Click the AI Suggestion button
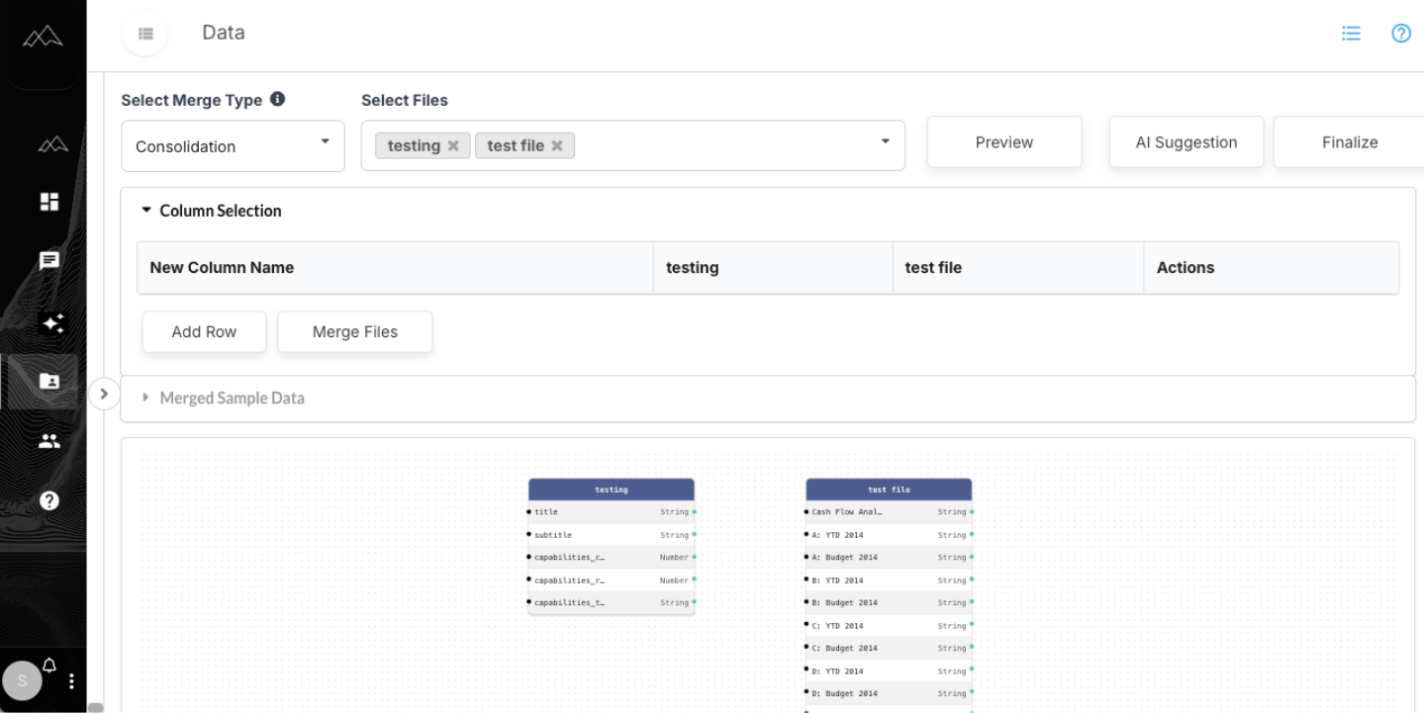Viewport: 1424px width, 713px height. coord(1185,141)
